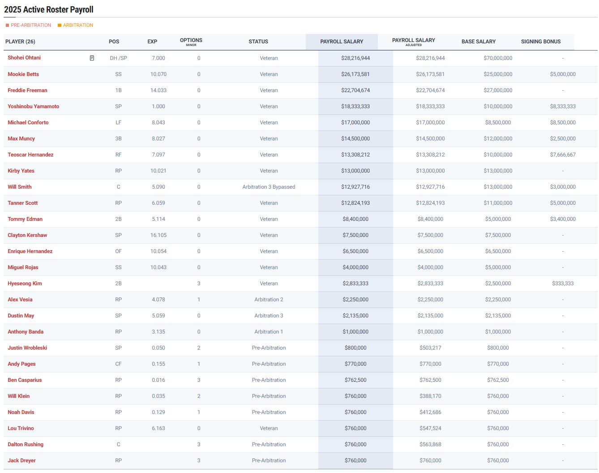Open Clayton Kershaw player link

pos(27,235)
